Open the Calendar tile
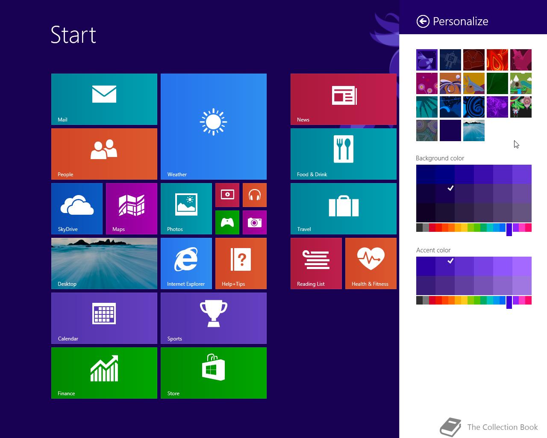The height and width of the screenshot is (438, 547). tap(104, 318)
